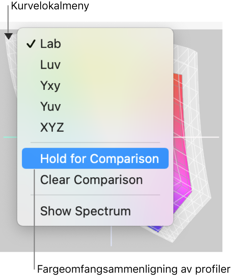Click Clear Comparison
This screenshot has height=278, width=234.
95,180
